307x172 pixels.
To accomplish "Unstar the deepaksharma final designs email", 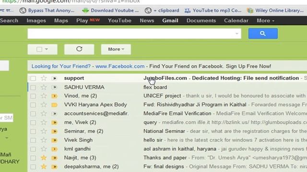I will coord(44,167).
